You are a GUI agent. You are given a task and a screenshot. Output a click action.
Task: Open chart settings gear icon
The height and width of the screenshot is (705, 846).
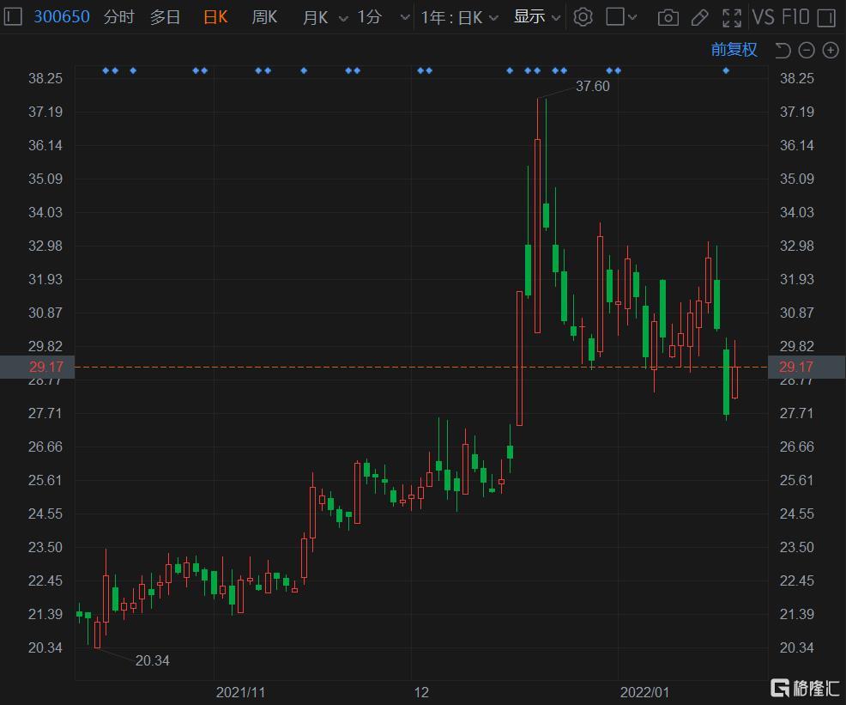tap(583, 17)
